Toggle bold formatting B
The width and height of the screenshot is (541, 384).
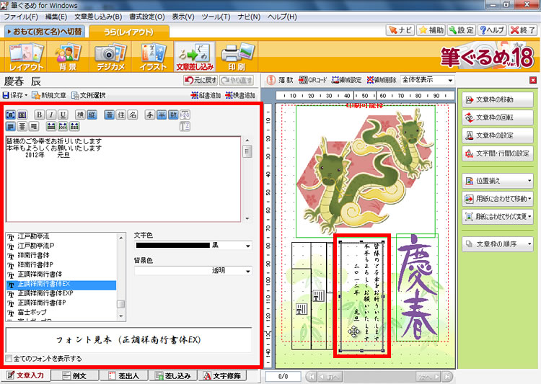coord(40,115)
